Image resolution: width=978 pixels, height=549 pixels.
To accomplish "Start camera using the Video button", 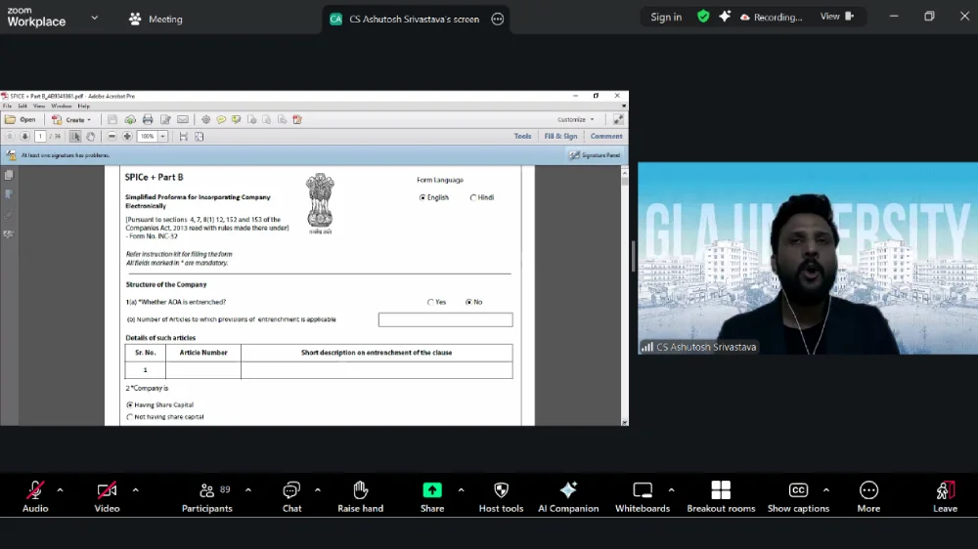I will tap(107, 494).
